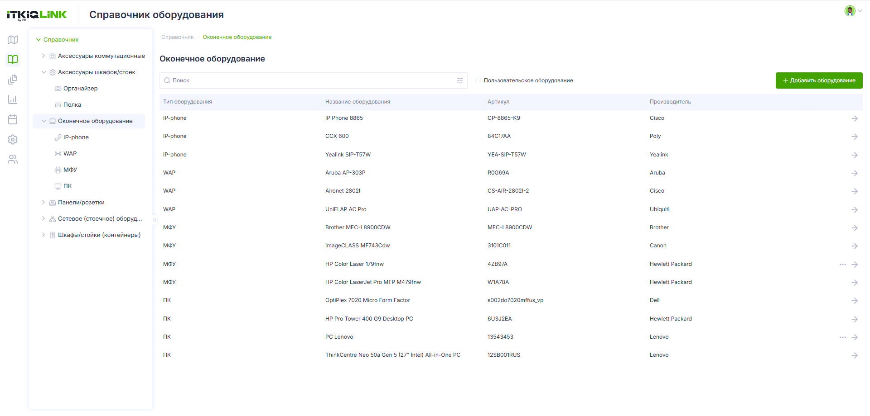Focus the Поиск search field

[x=313, y=80]
